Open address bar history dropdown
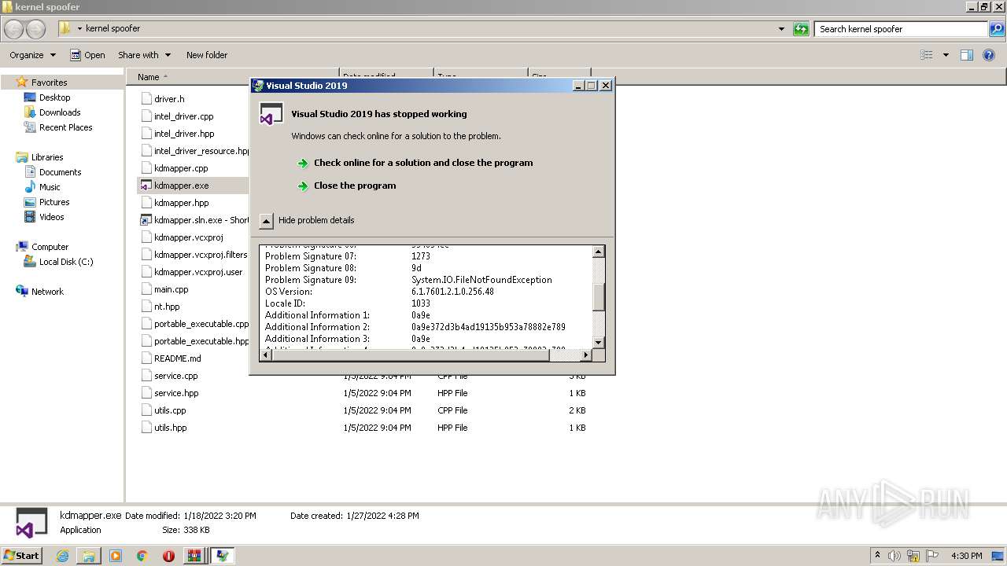This screenshot has height=566, width=1007. (x=781, y=29)
